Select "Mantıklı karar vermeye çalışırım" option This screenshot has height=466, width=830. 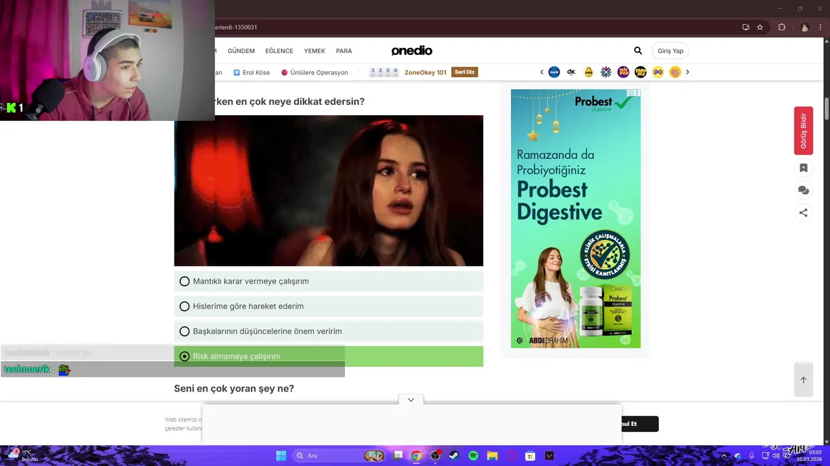(329, 281)
